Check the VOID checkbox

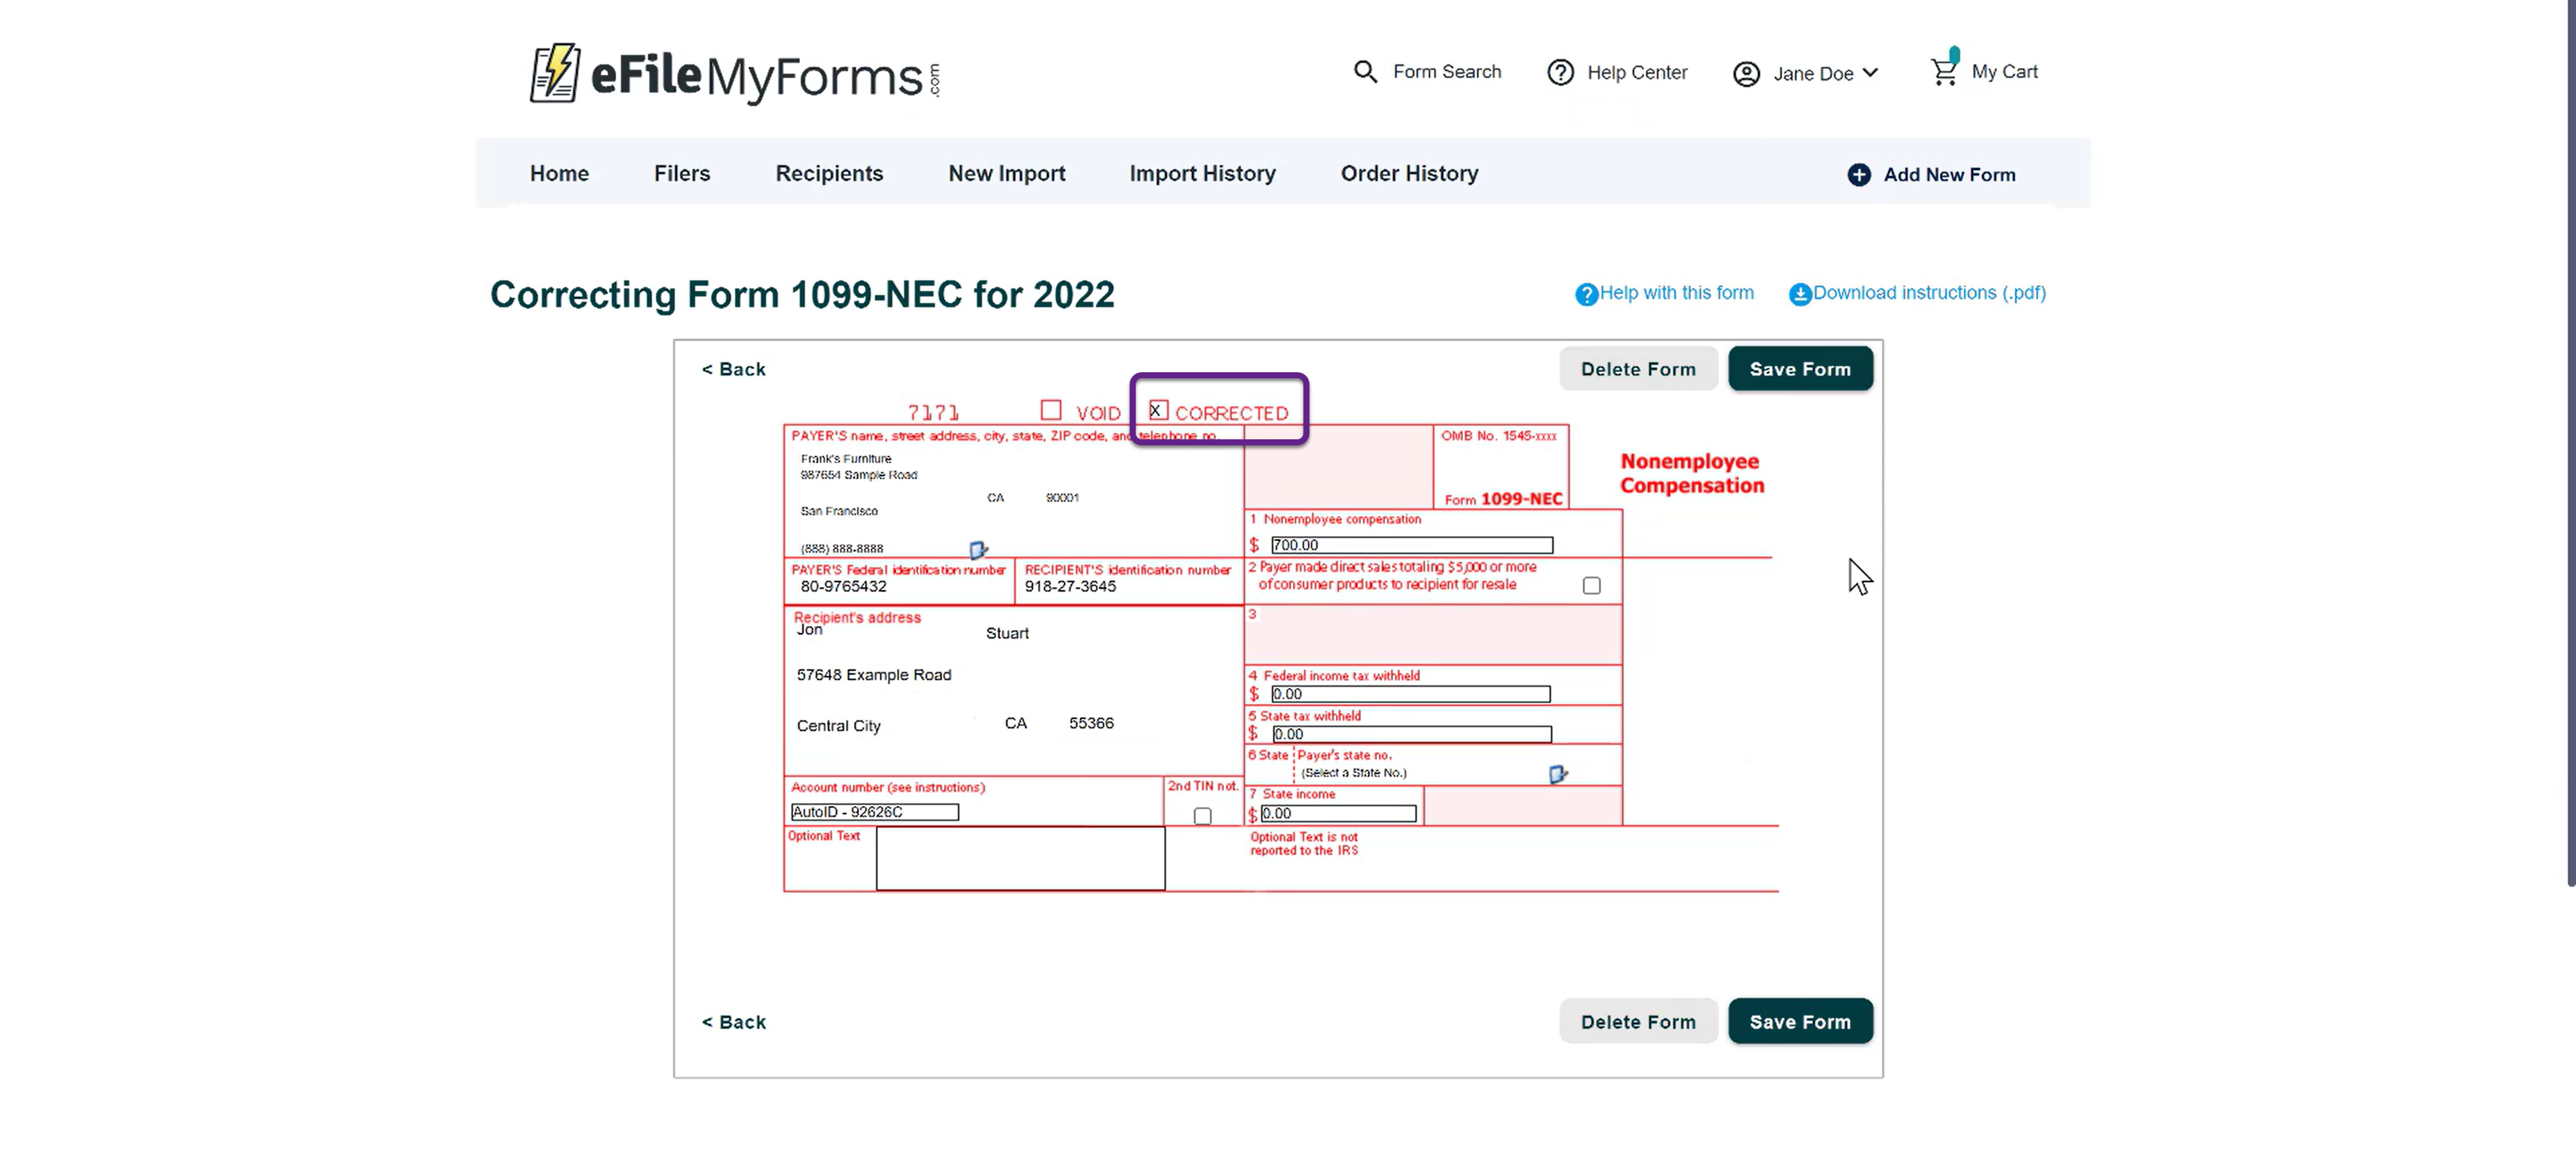click(x=1050, y=411)
